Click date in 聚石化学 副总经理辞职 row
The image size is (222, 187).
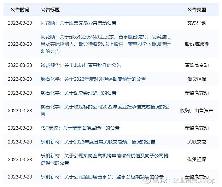20,93
